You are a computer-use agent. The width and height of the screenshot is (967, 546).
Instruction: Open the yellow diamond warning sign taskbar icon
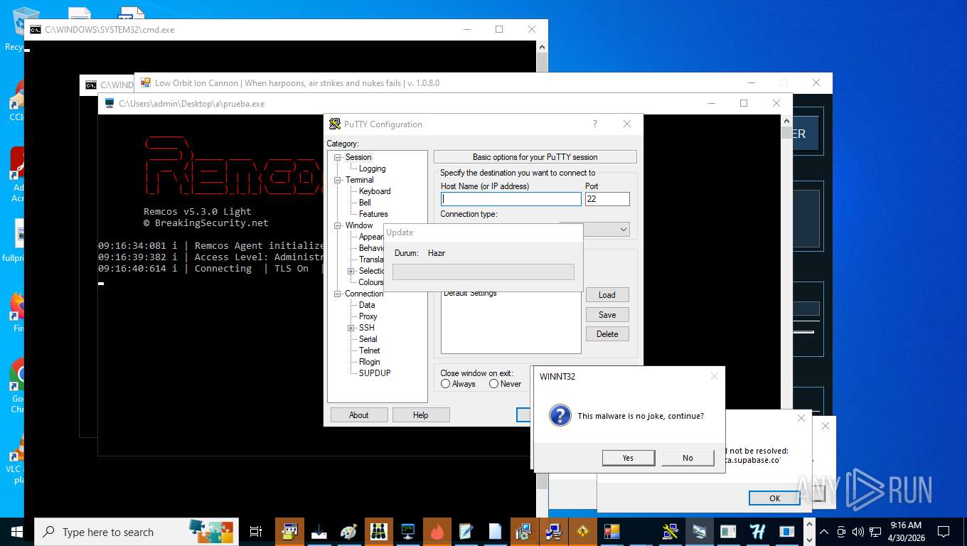pos(583,532)
